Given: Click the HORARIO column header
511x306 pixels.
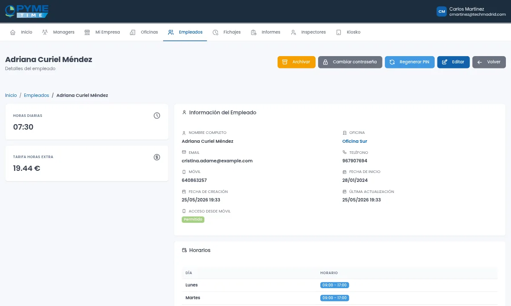Looking at the screenshot, I should 329,273.
